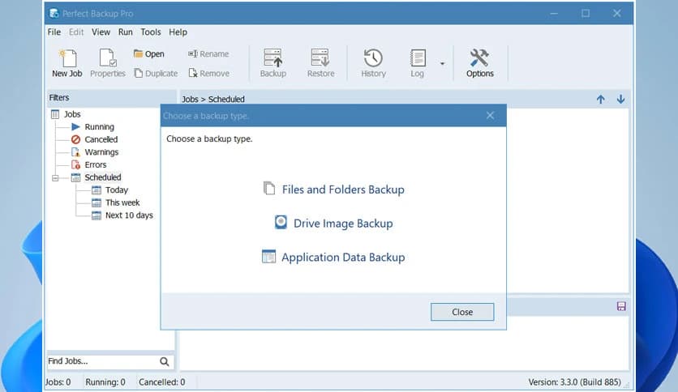The width and height of the screenshot is (678, 392).
Task: Open the Options tools icon
Action: tap(479, 63)
